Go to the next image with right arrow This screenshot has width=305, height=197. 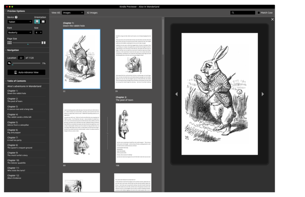click(x=263, y=94)
